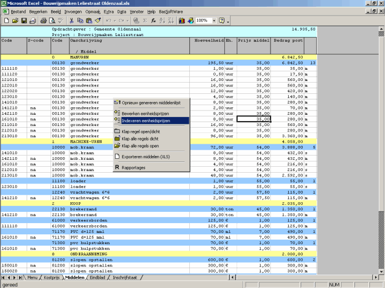The height and width of the screenshot is (288, 385).
Task: Click the Sort Ascending A-Z icon
Action: point(162,20)
